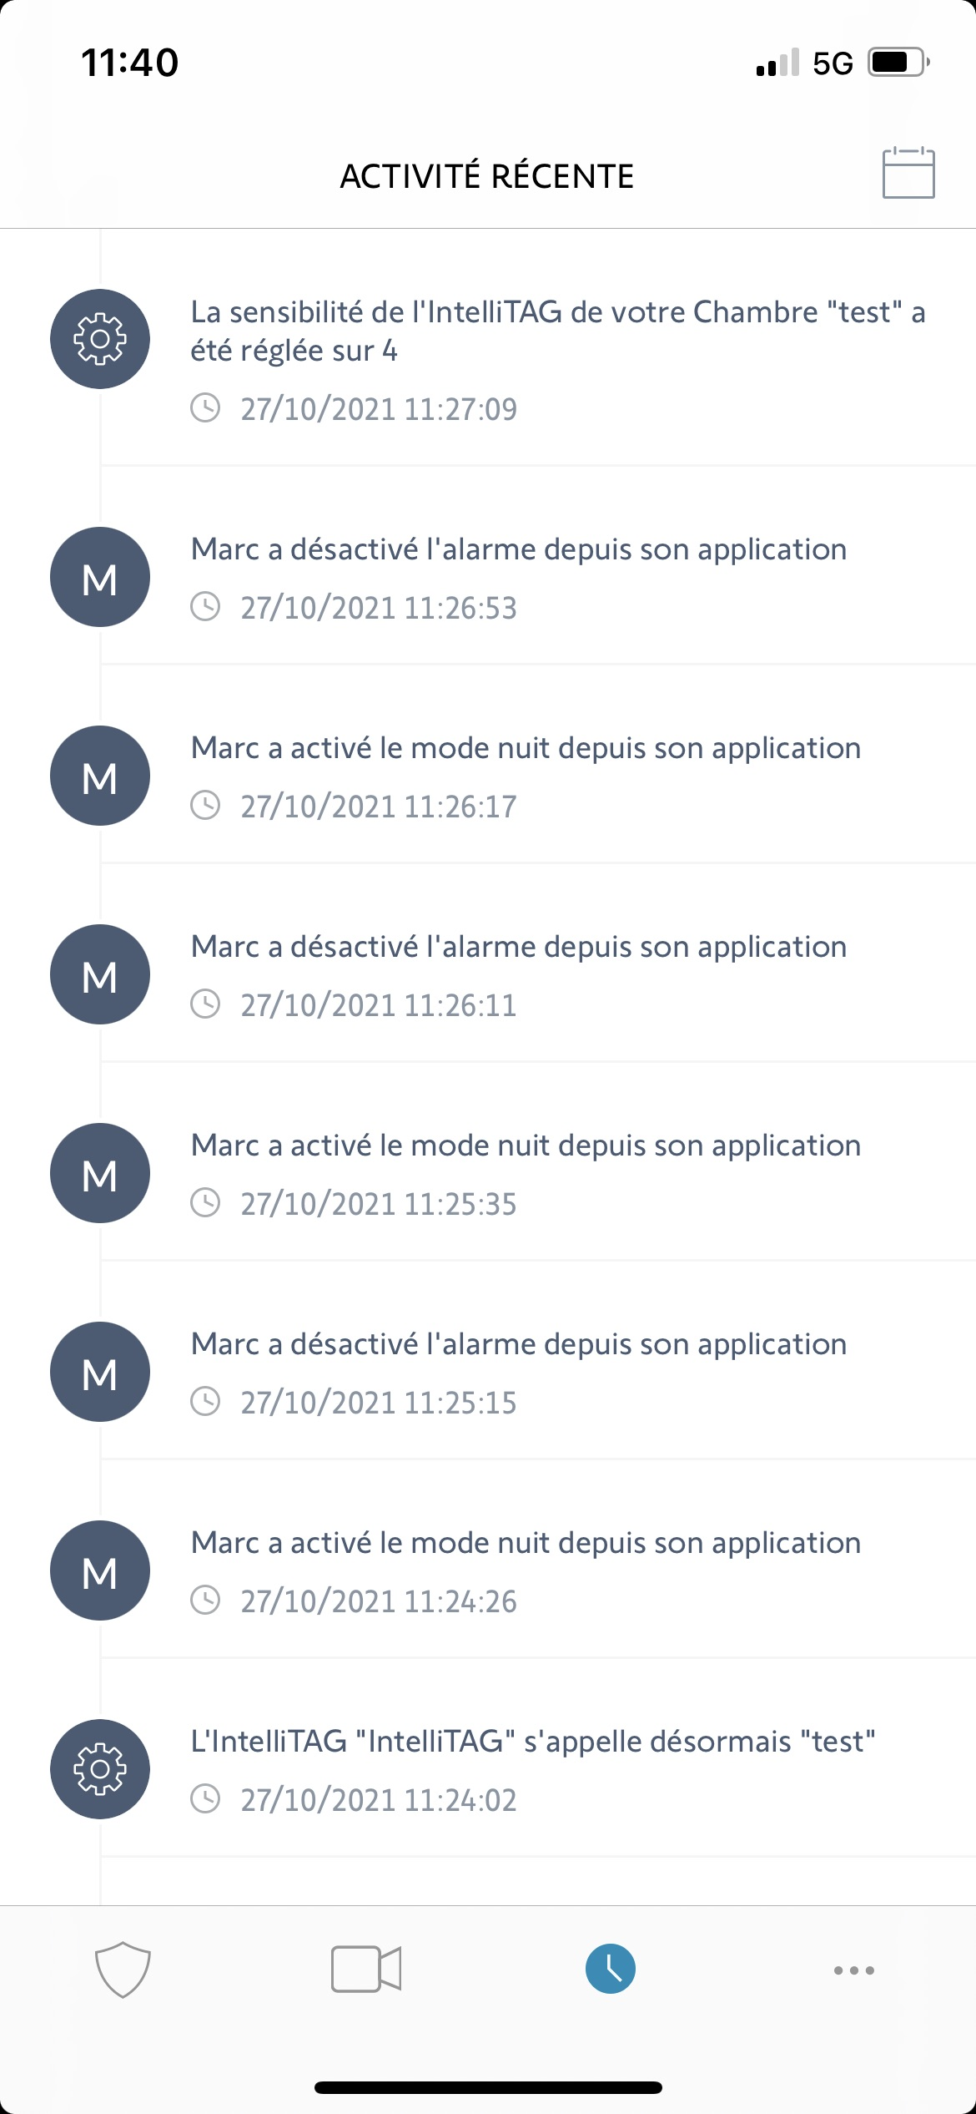
Task: Tap Marc's avatar at 11:25:35 entry
Action: [100, 1173]
